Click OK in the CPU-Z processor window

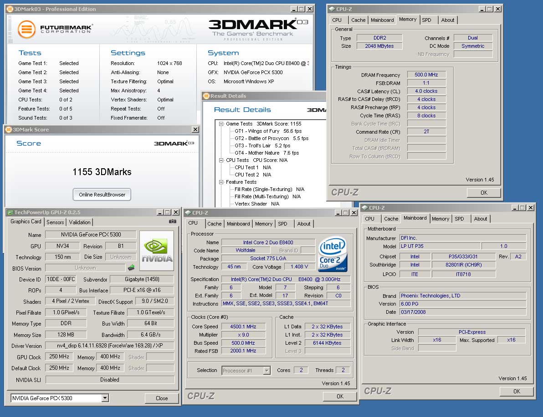[x=340, y=396]
